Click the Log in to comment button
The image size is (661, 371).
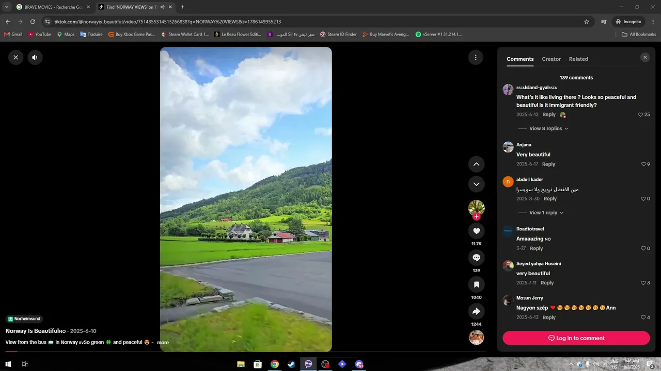click(576, 338)
